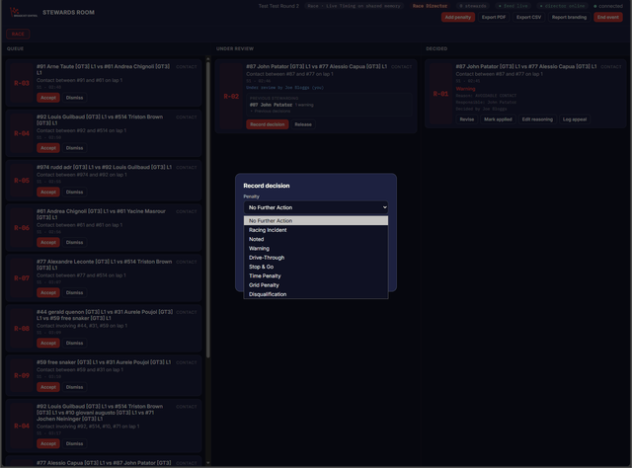Click the Add penalty button
The height and width of the screenshot is (468, 632).
click(x=458, y=17)
